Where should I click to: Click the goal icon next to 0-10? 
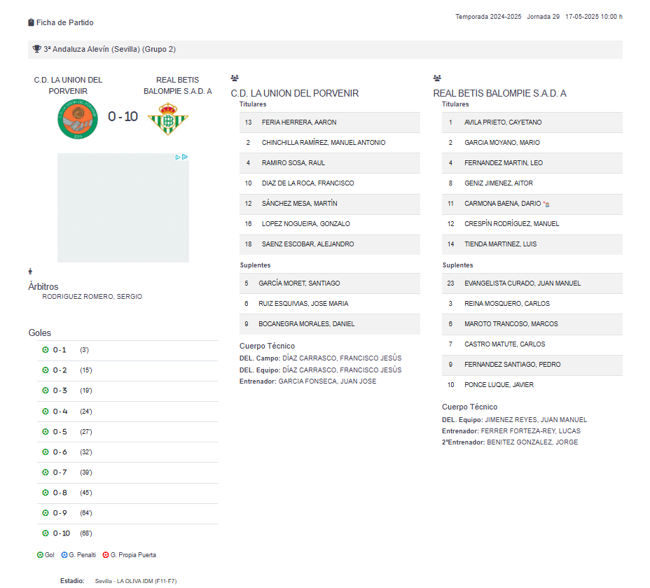coord(46,533)
